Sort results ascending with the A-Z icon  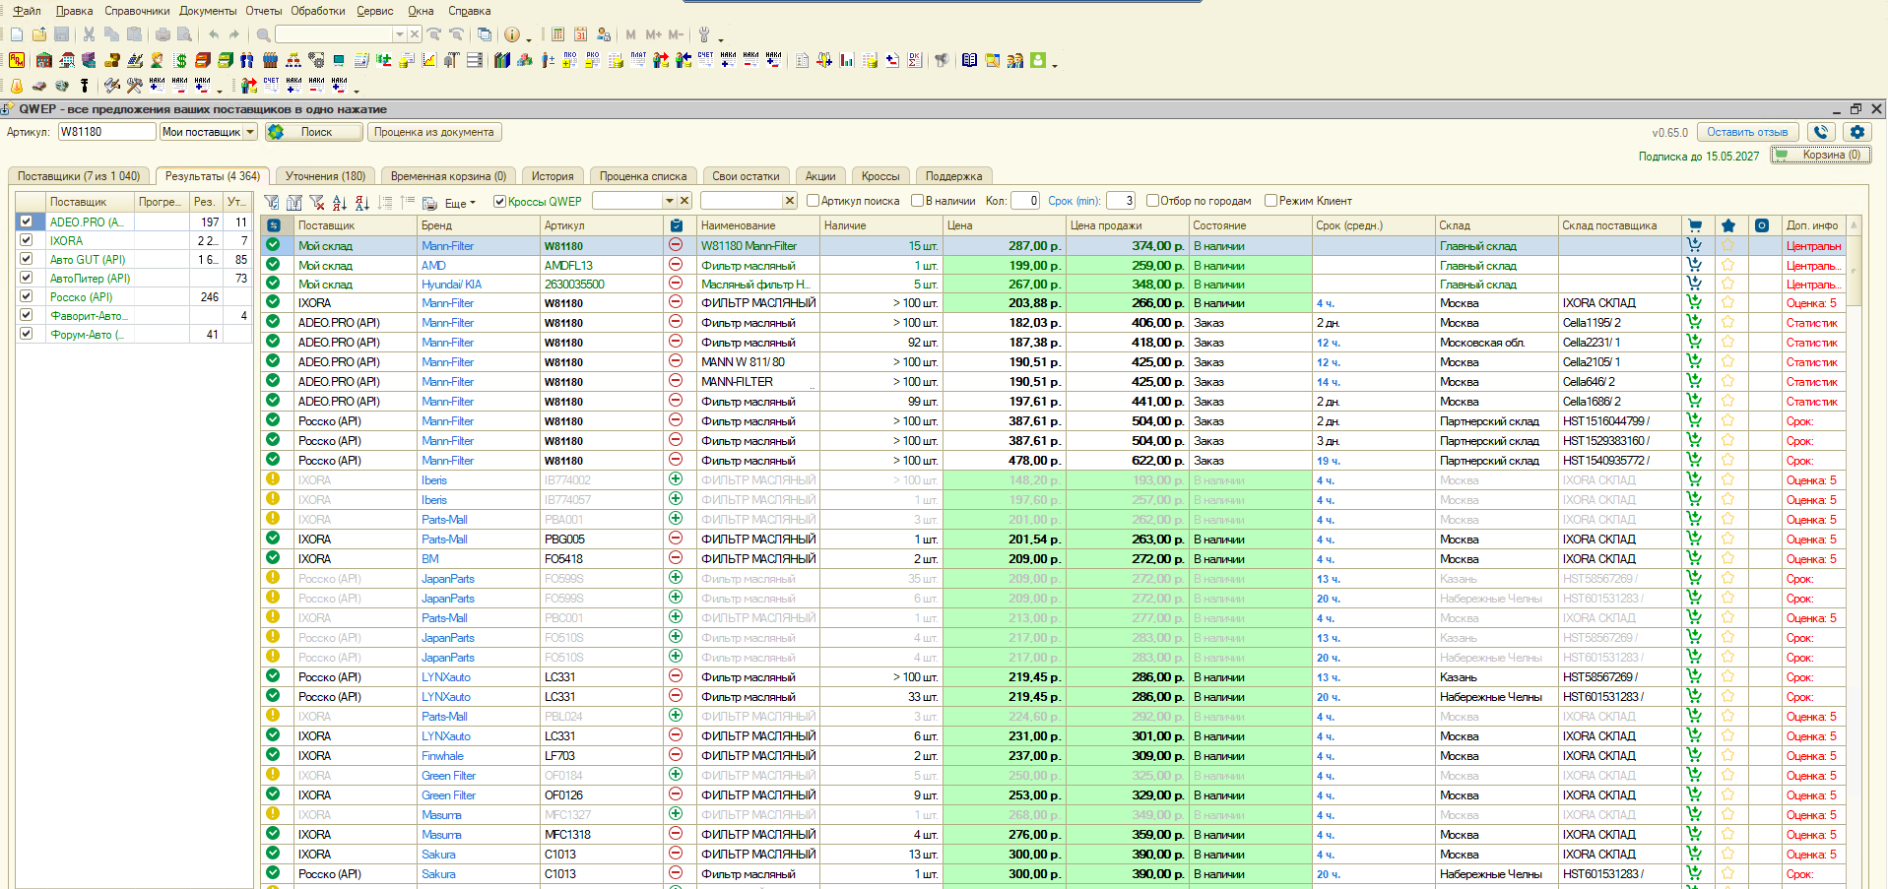tap(340, 202)
